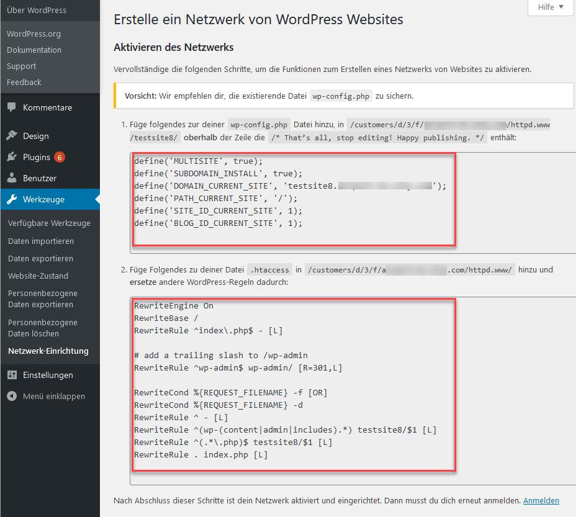This screenshot has width=576, height=517.
Task: Click the RewriteRule ^wp-admin$ line
Action: coord(238,368)
